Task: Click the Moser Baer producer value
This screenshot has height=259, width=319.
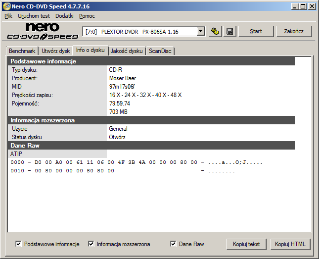Action: point(123,78)
